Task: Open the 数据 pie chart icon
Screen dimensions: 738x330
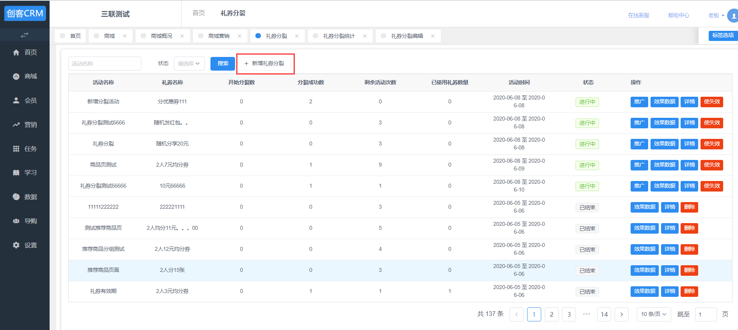Action: (x=16, y=197)
